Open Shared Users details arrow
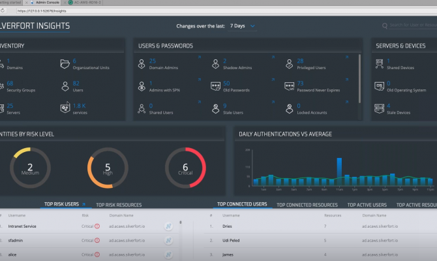Image resolution: width=437 pixels, height=261 pixels. tap(200, 102)
